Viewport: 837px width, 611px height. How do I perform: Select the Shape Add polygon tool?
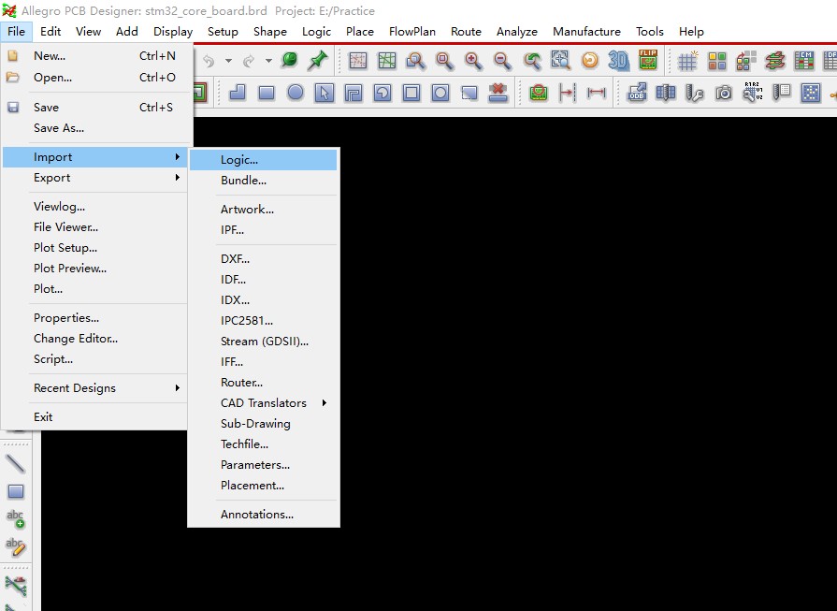(x=237, y=93)
